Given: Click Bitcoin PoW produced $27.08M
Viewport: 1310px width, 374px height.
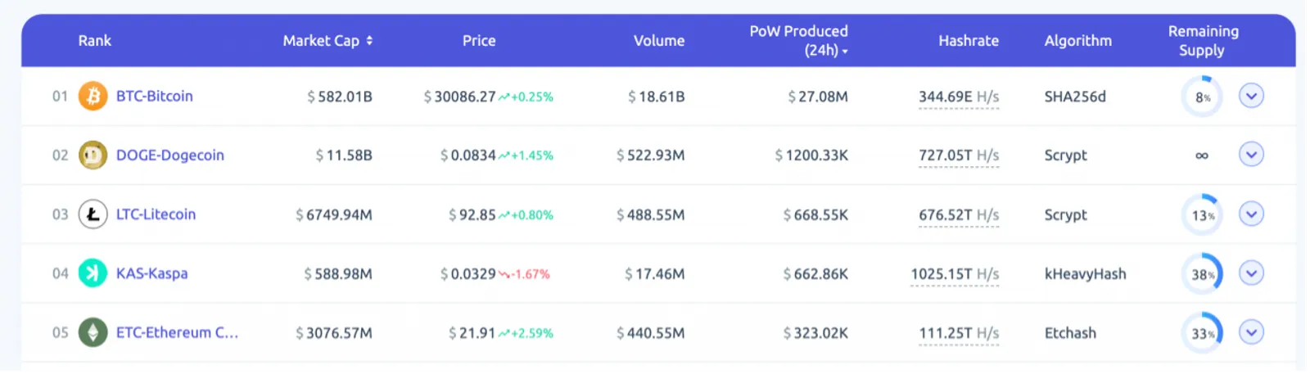Looking at the screenshot, I should click(818, 97).
